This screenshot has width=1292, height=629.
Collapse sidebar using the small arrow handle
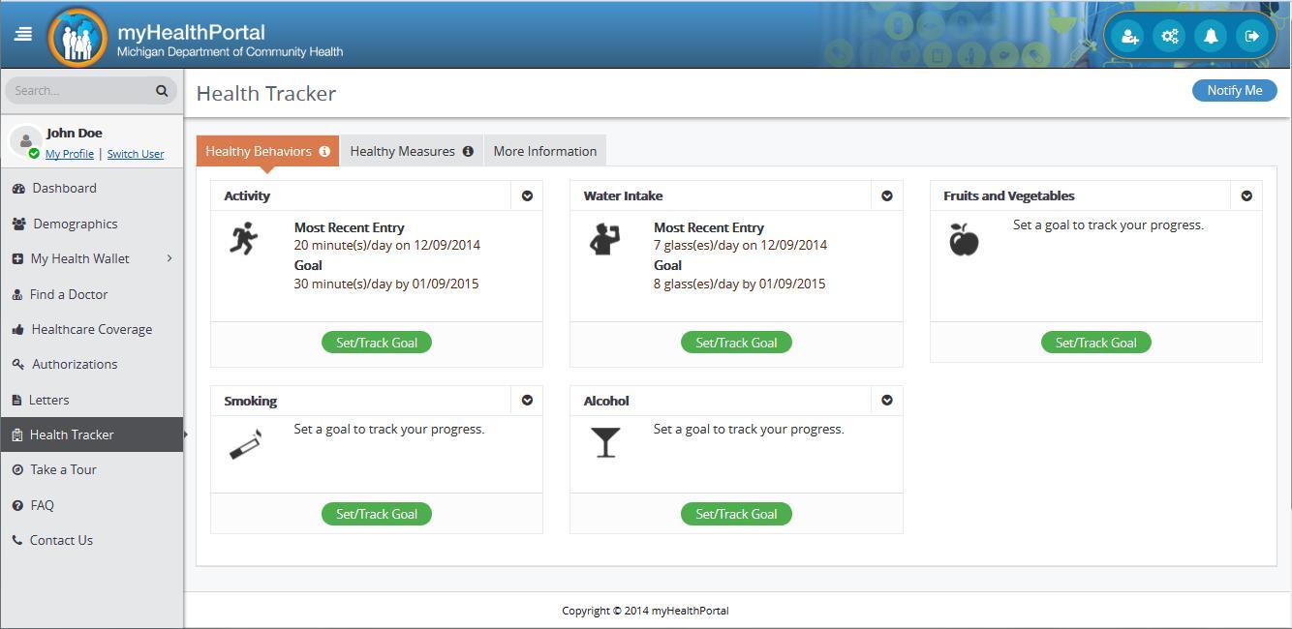click(x=186, y=434)
